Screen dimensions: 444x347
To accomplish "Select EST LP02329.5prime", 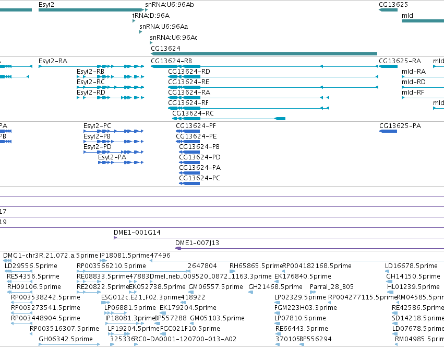I will coord(300,297).
